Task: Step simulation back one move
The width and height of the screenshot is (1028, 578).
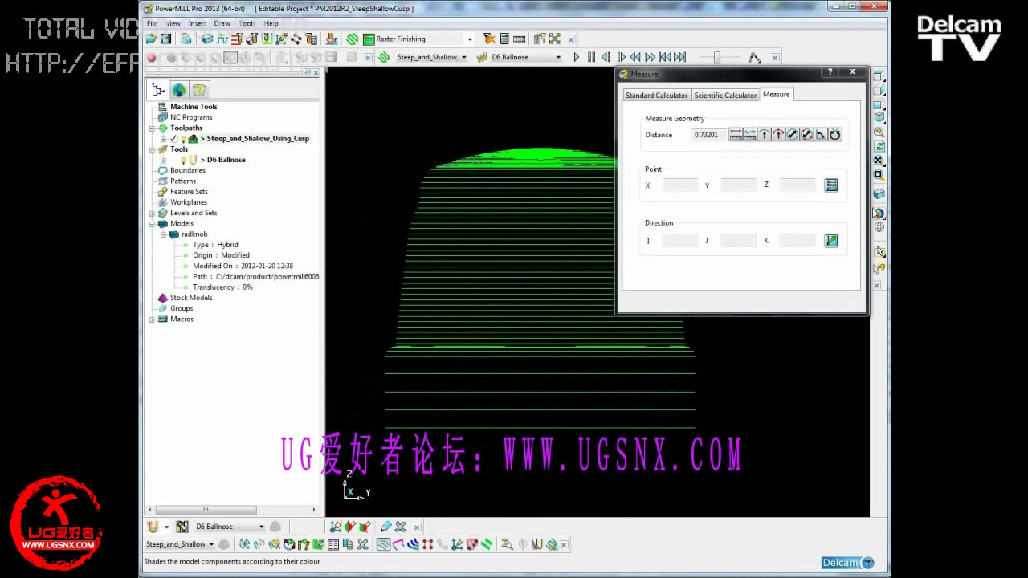Action: pos(606,57)
